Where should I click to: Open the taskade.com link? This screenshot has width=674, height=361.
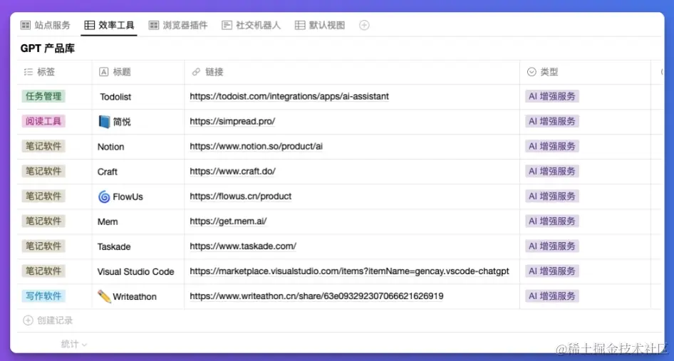(243, 246)
